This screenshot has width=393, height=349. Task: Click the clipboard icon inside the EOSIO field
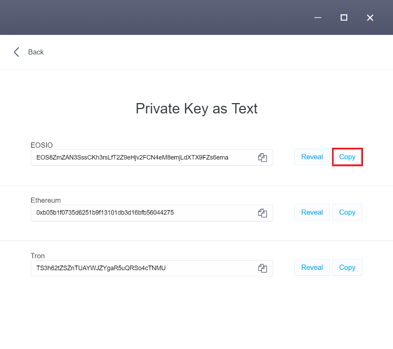click(262, 158)
